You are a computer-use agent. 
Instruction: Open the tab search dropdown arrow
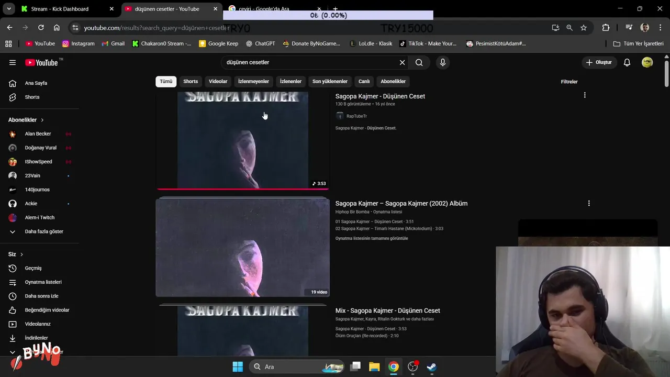8,9
